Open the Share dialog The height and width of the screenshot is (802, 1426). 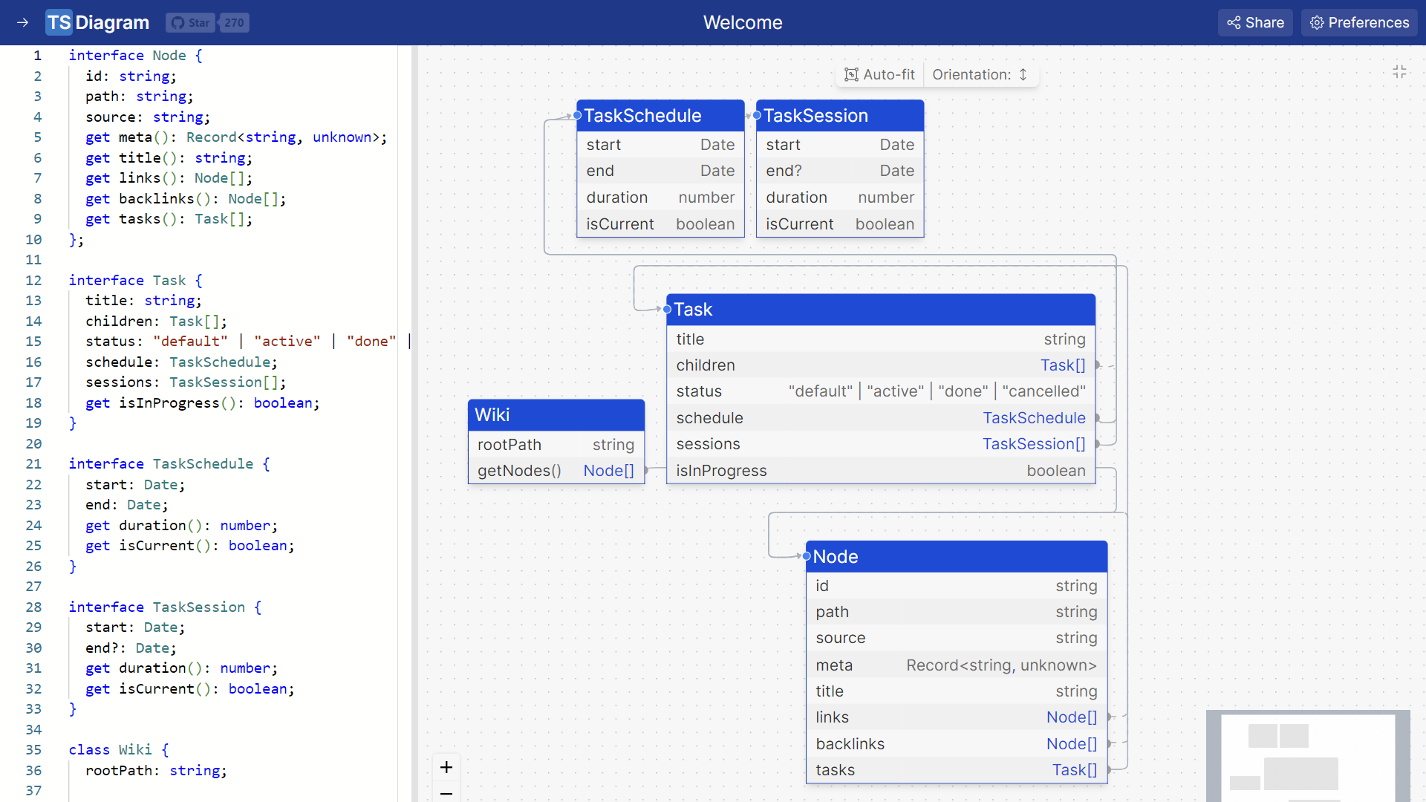pyautogui.click(x=1255, y=22)
